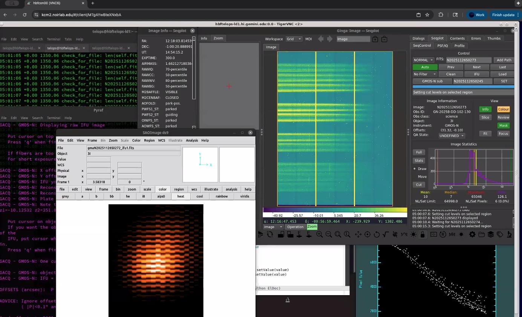Click the pan crosshair arrows icon
This screenshot has height=317, width=522.
coord(358,234)
